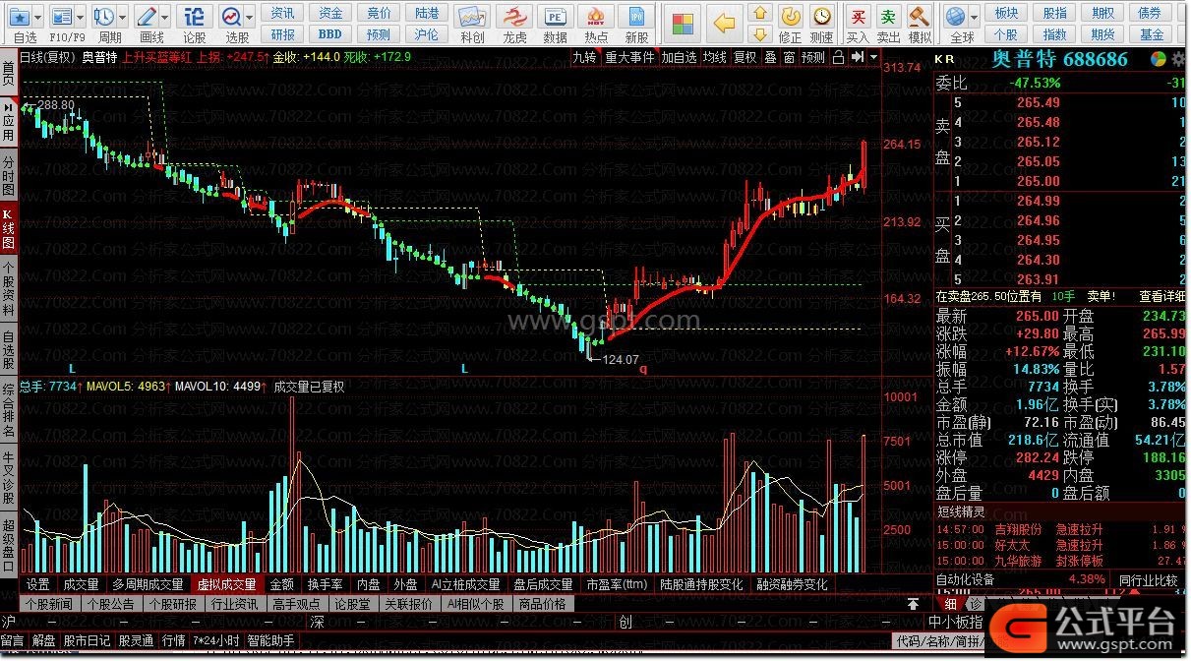The width and height of the screenshot is (1191, 661).
Task: Click the 修正 refresh icon
Action: pos(790,17)
